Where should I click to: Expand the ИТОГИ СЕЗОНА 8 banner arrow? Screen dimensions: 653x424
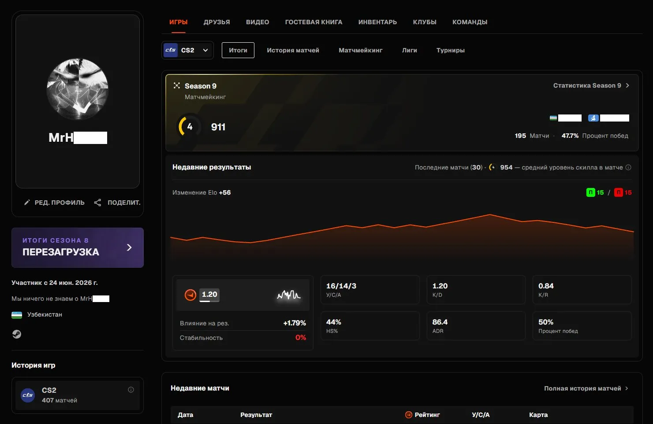click(129, 247)
